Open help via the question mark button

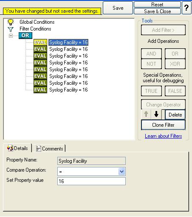click(186, 8)
